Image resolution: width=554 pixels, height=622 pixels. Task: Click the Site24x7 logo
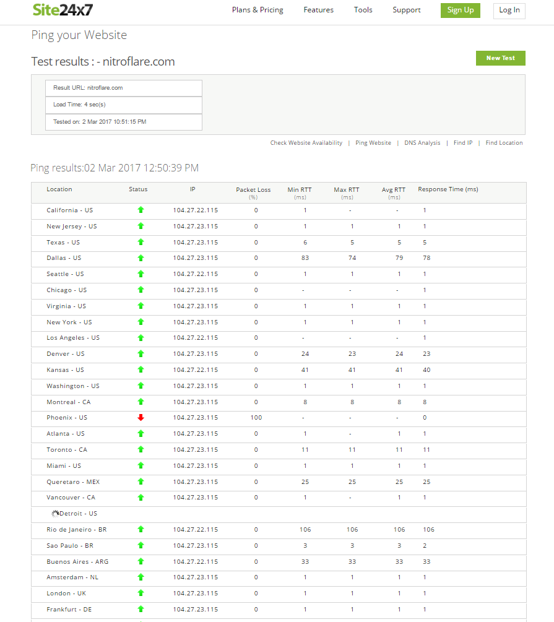pos(63,10)
